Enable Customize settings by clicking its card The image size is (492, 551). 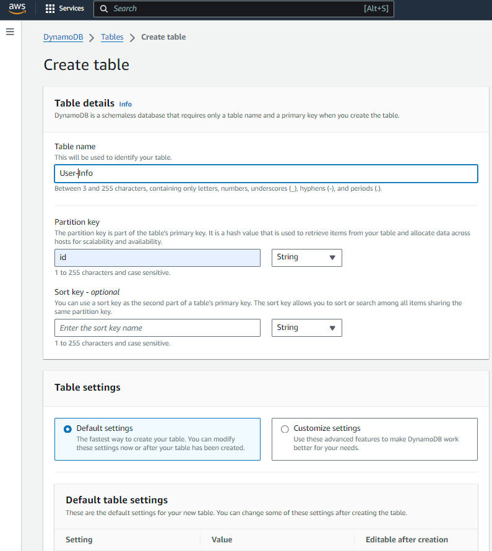click(x=374, y=440)
